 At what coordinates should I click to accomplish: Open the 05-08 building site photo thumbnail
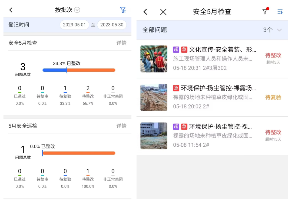coord(154,136)
